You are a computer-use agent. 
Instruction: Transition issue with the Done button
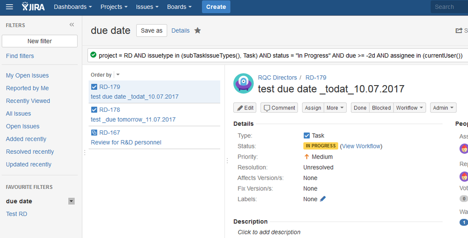(x=360, y=108)
